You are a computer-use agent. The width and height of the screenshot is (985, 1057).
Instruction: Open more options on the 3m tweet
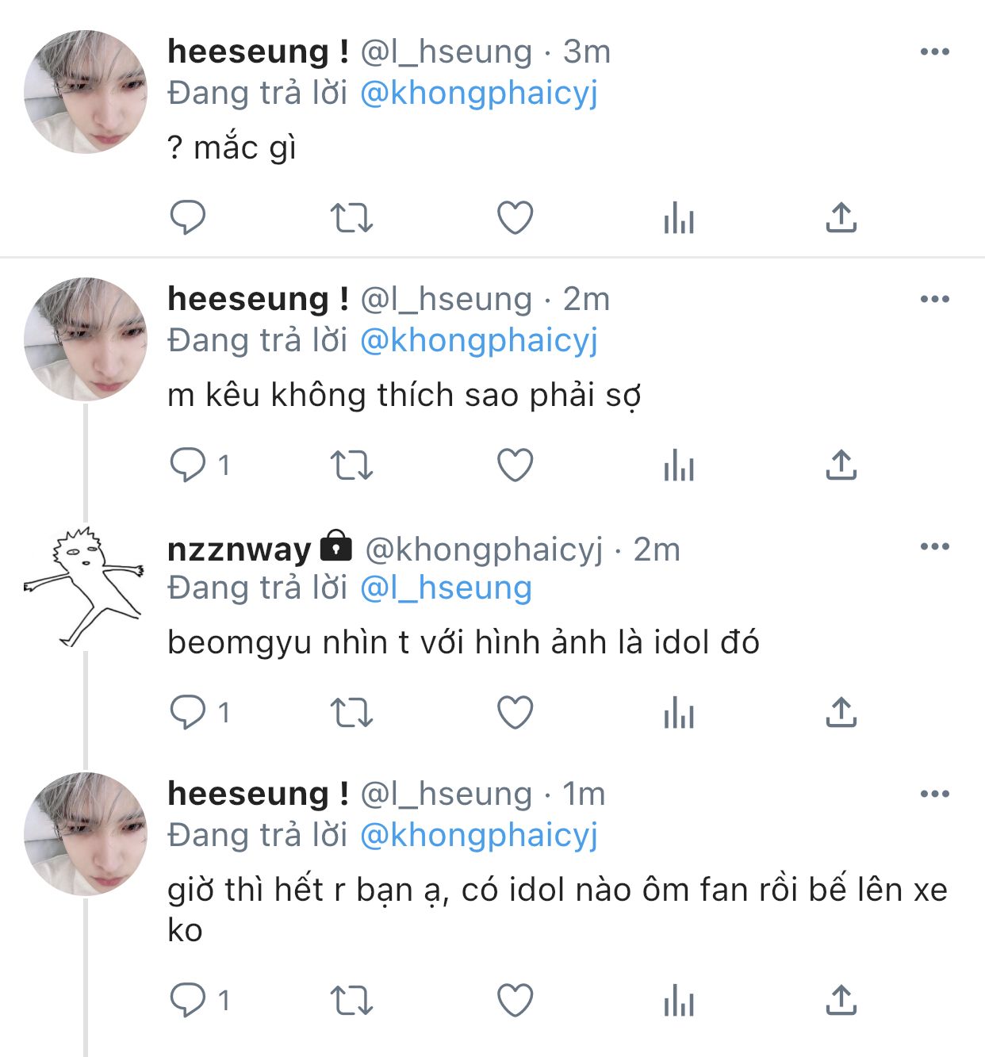(934, 52)
